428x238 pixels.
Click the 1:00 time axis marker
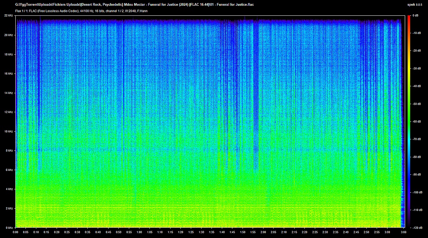pos(139,232)
